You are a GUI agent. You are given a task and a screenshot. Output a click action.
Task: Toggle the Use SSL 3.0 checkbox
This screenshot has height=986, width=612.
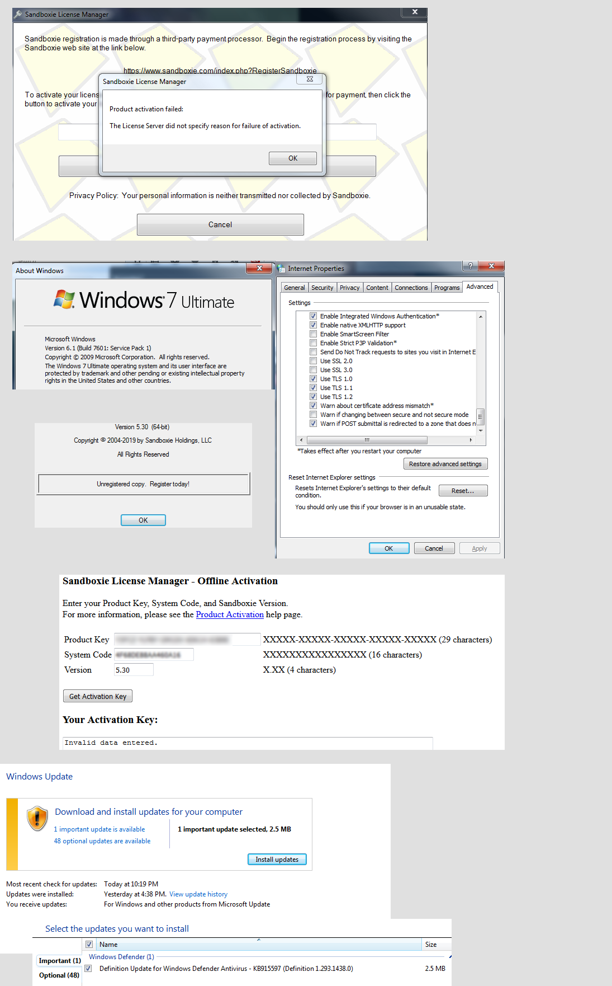(314, 370)
